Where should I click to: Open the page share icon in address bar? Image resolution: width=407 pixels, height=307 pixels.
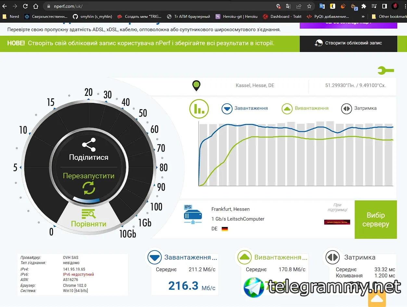coord(299,6)
